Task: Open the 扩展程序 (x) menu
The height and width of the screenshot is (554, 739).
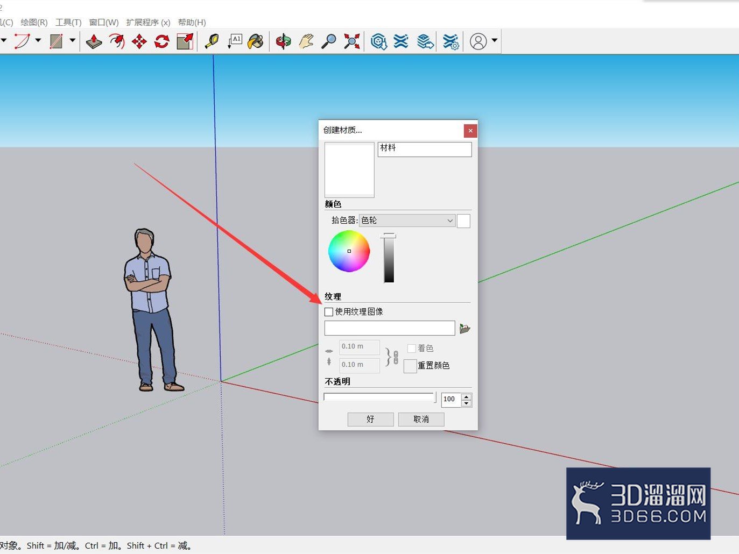Action: pyautogui.click(x=148, y=22)
